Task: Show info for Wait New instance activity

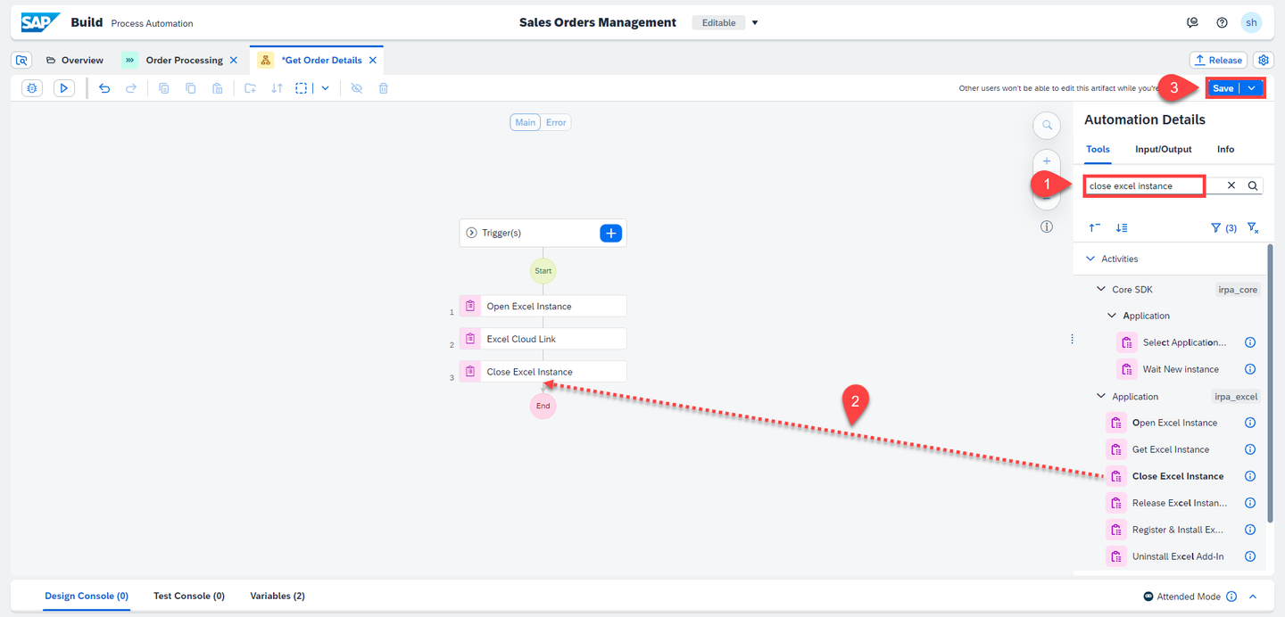Action: pos(1250,369)
